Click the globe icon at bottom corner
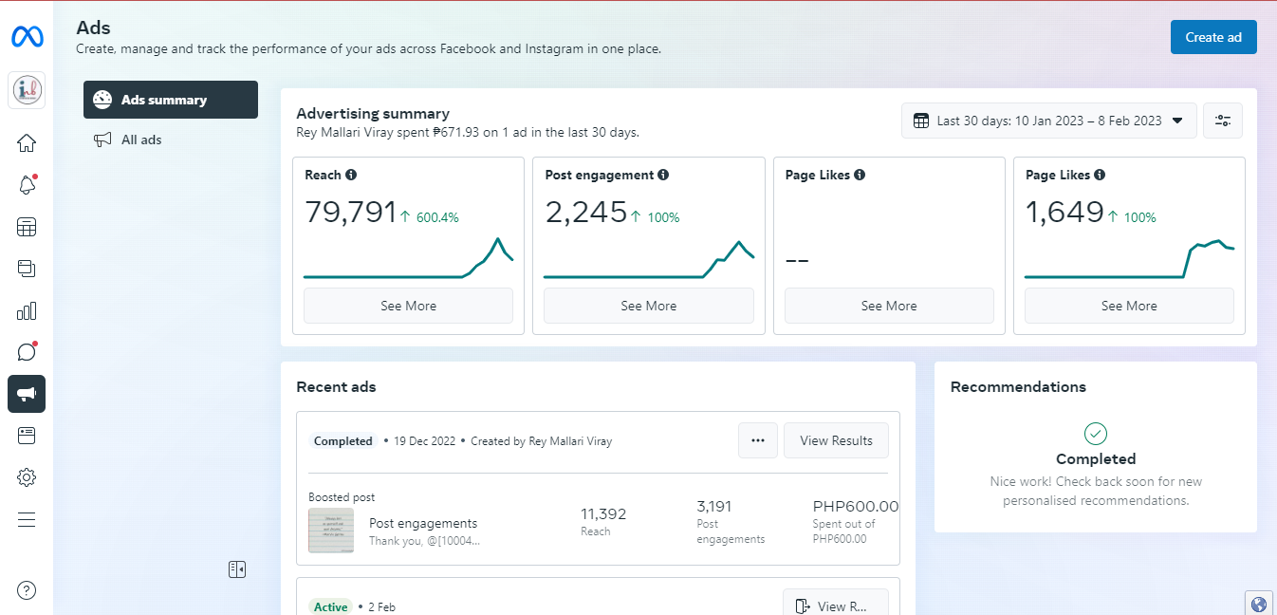 click(x=1259, y=604)
